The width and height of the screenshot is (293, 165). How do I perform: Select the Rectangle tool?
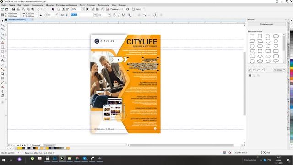point(3,47)
